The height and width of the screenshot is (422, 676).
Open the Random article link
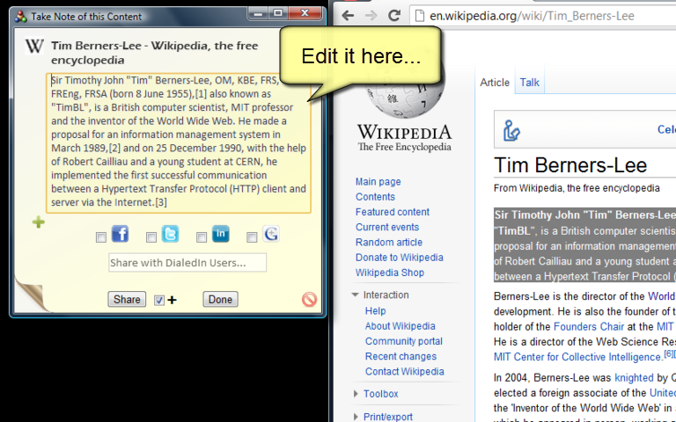tap(389, 242)
